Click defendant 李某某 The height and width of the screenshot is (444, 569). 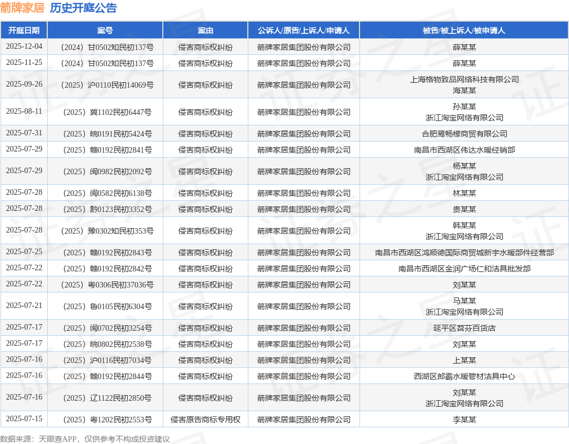(464, 420)
